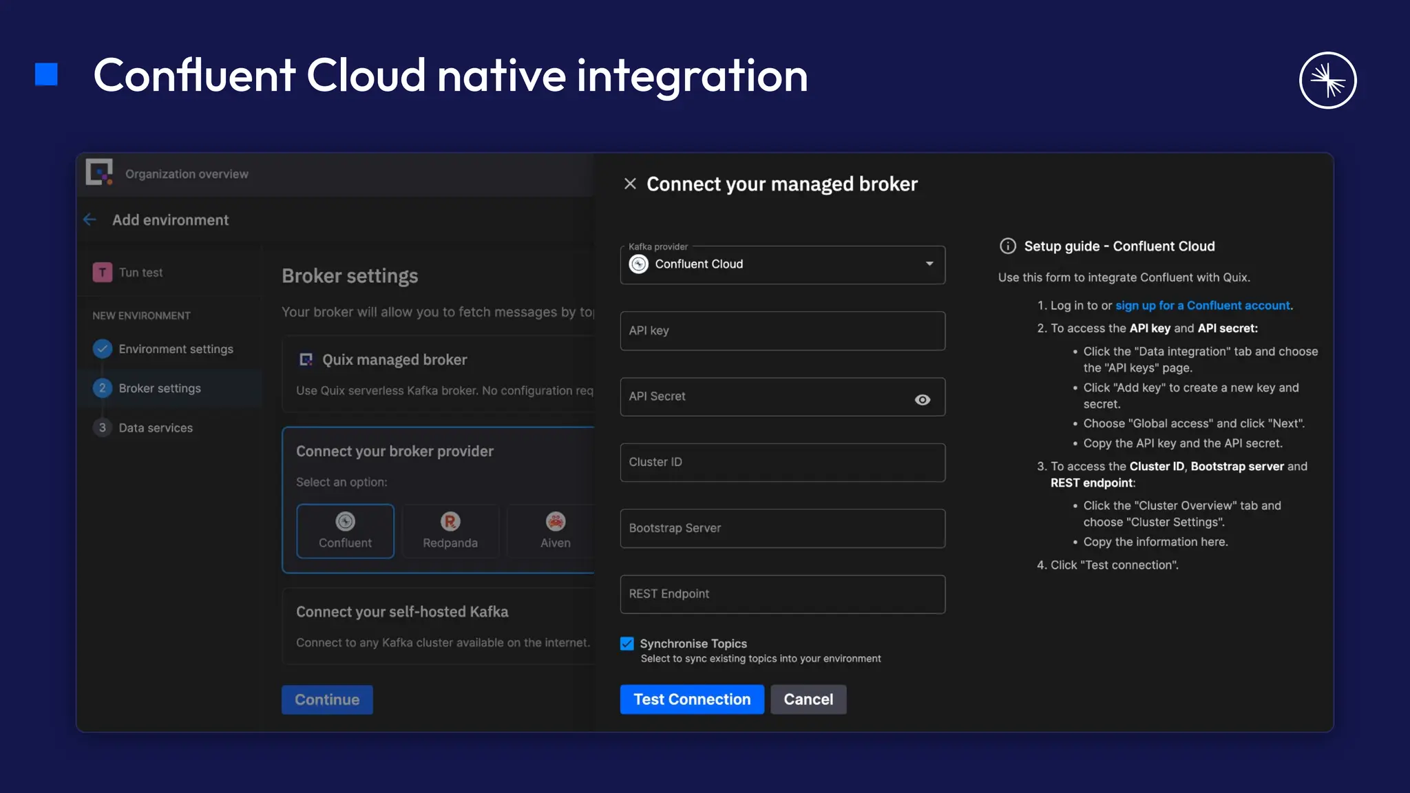
Task: Click the Setup guide info icon
Action: (x=1008, y=246)
